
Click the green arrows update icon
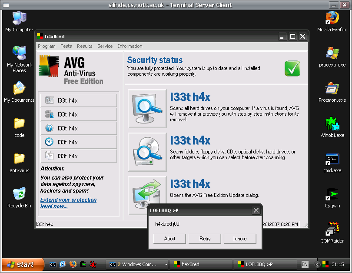(x=147, y=192)
